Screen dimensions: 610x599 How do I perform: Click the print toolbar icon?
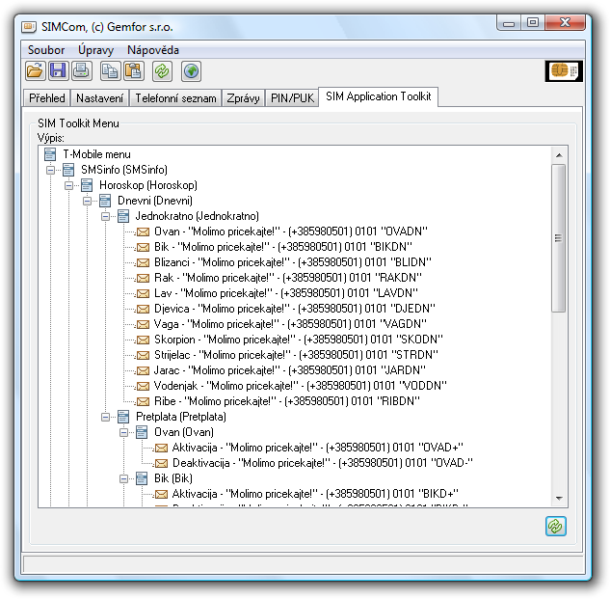coord(81,70)
